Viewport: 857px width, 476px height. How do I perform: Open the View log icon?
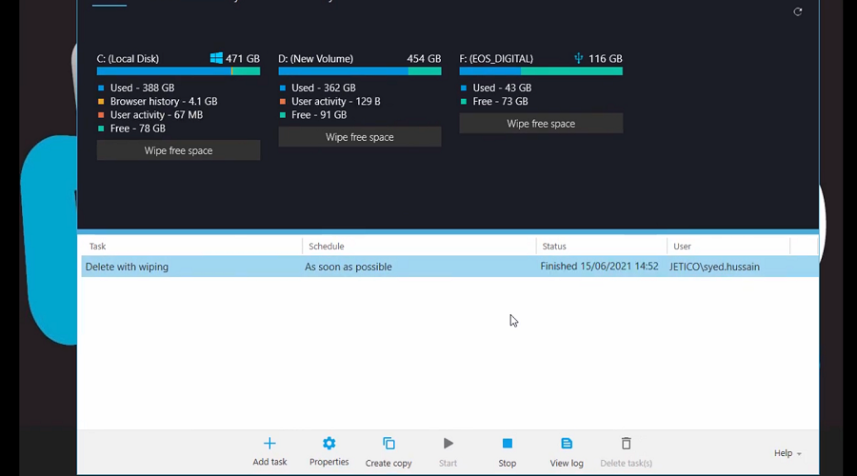click(567, 444)
